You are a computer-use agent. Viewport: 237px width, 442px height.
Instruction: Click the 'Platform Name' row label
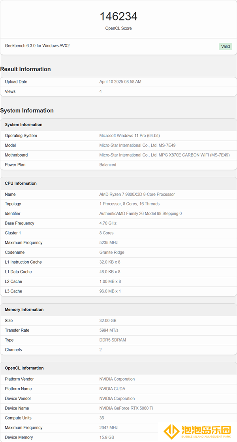pyautogui.click(x=18, y=389)
